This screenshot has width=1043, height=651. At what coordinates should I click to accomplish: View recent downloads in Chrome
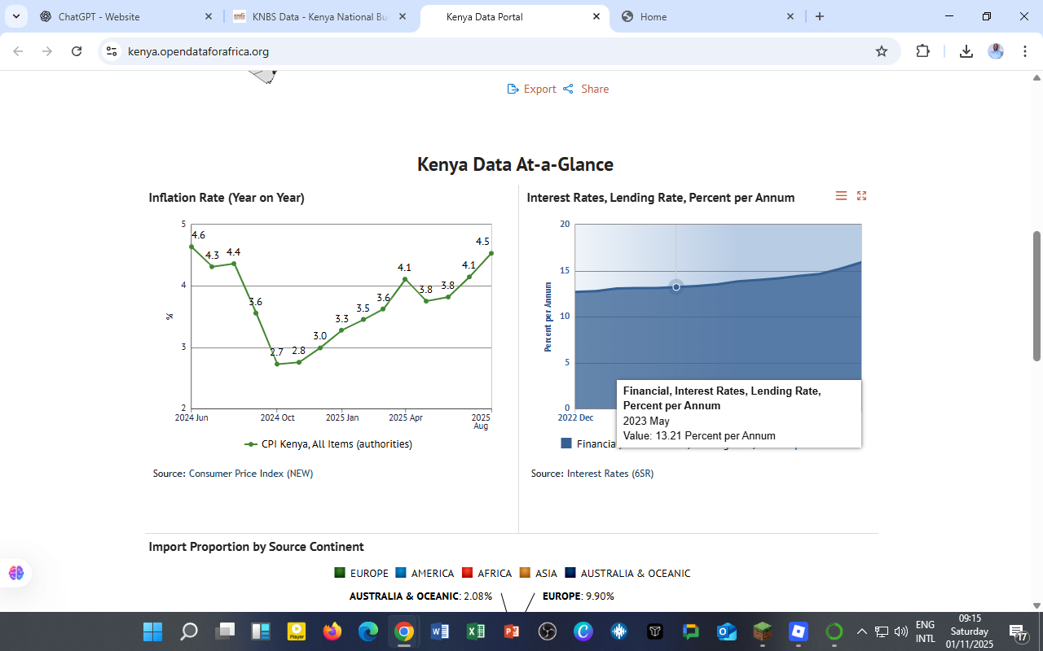pos(966,50)
